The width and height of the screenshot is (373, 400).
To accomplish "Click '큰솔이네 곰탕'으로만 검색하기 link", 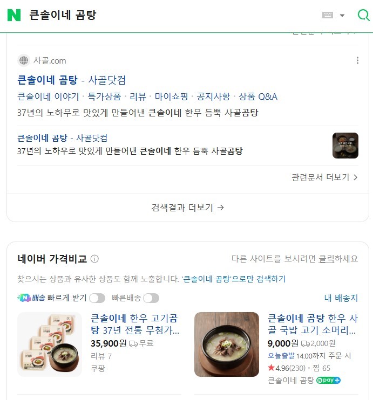I will [233, 279].
